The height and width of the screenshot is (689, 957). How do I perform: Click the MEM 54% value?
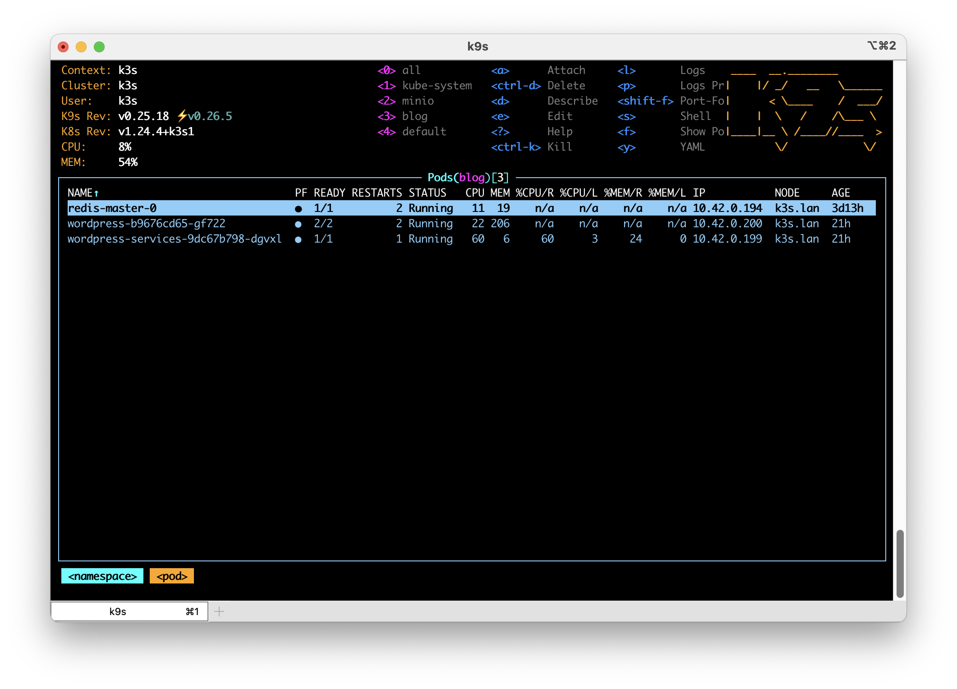128,162
